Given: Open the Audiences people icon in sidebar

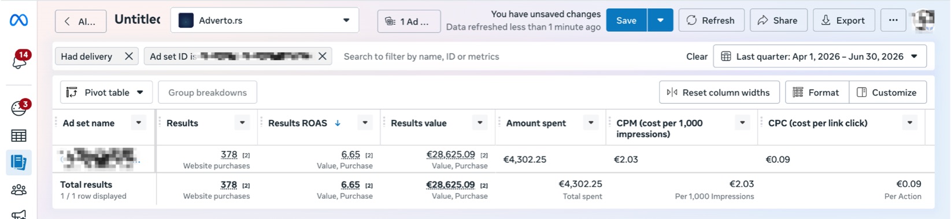Looking at the screenshot, I should pyautogui.click(x=18, y=190).
